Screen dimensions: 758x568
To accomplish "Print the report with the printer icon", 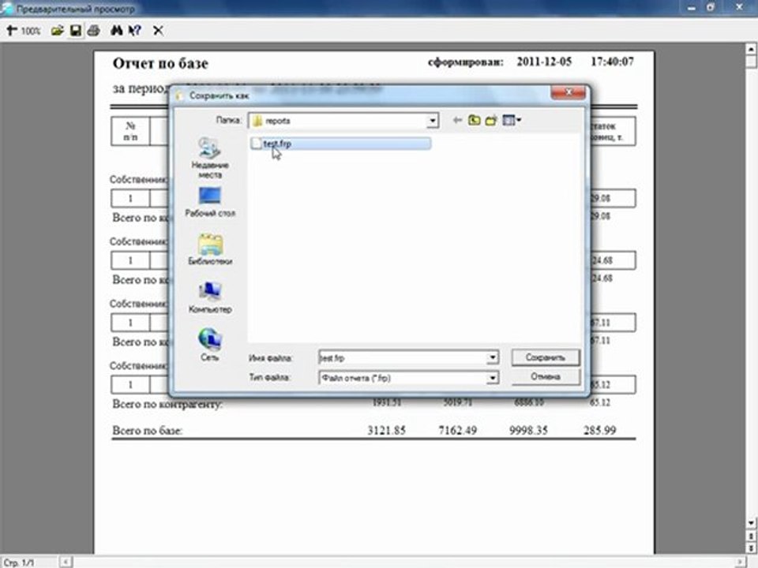I will (93, 31).
